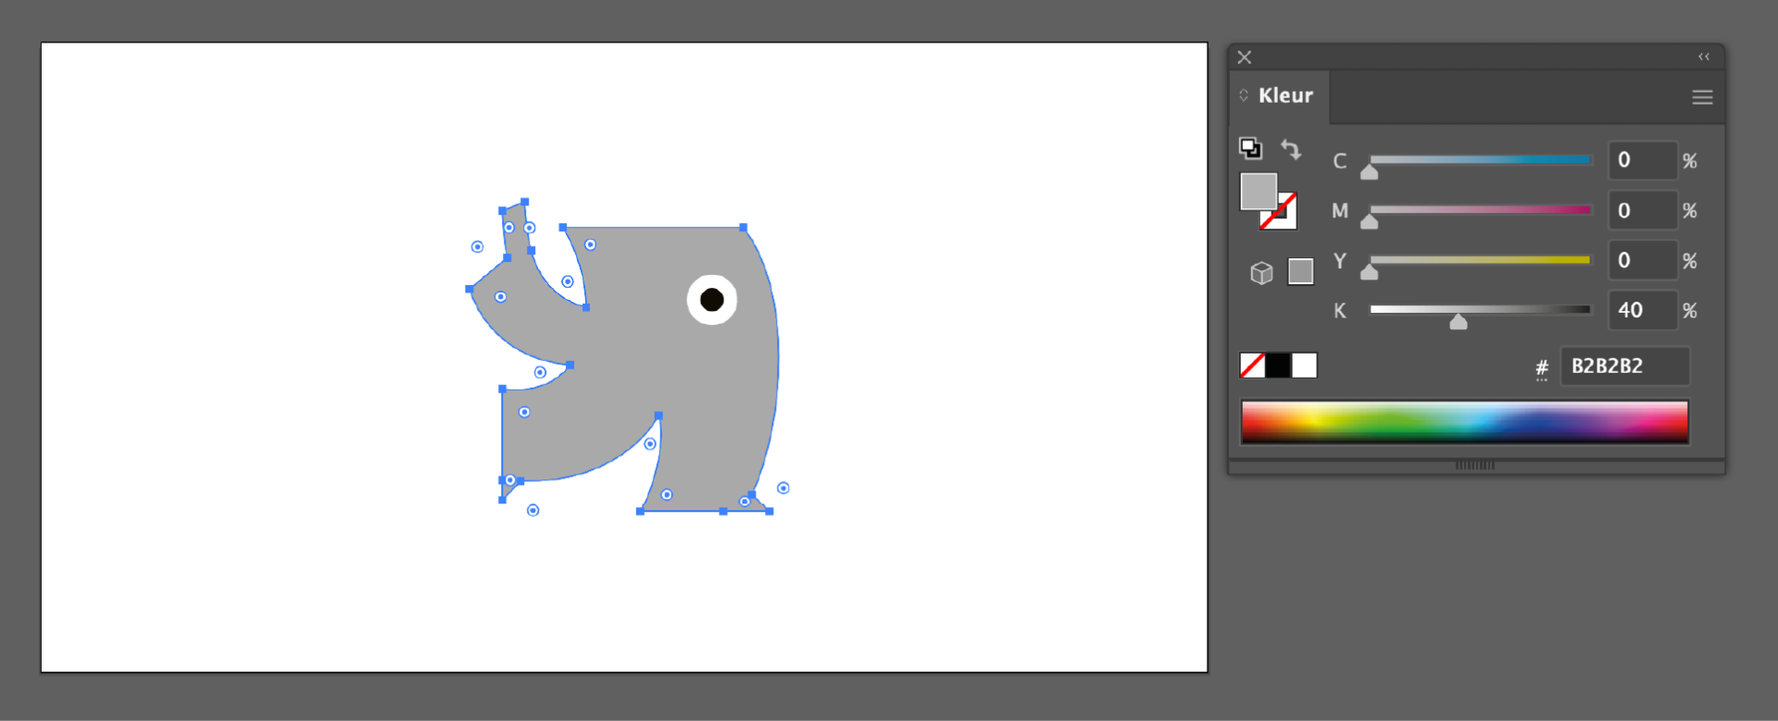The image size is (1778, 721).
Task: Click the default fill and stroke icon
Action: (x=1250, y=148)
